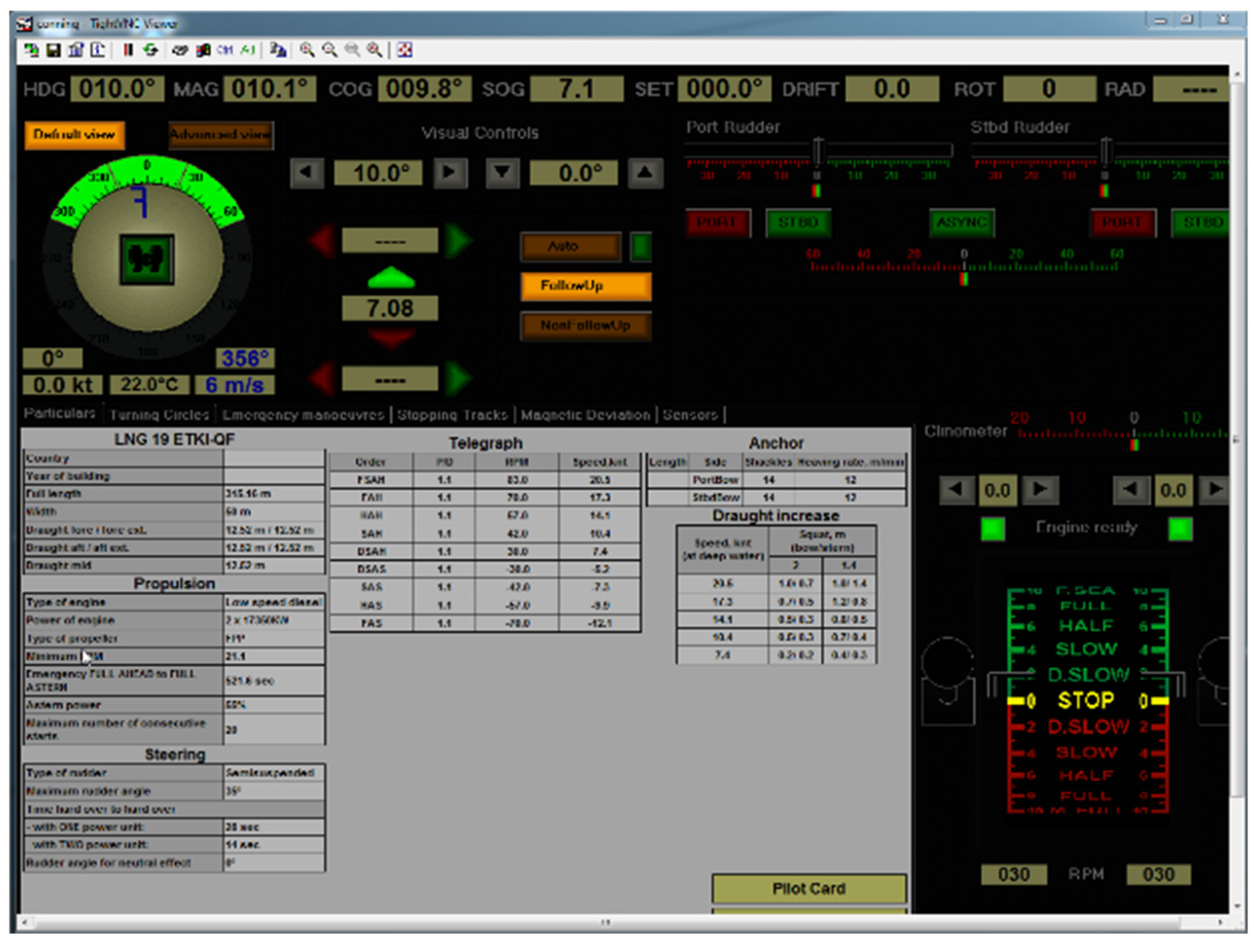Click the Pilot Card button
1260x946 pixels.
808,888
